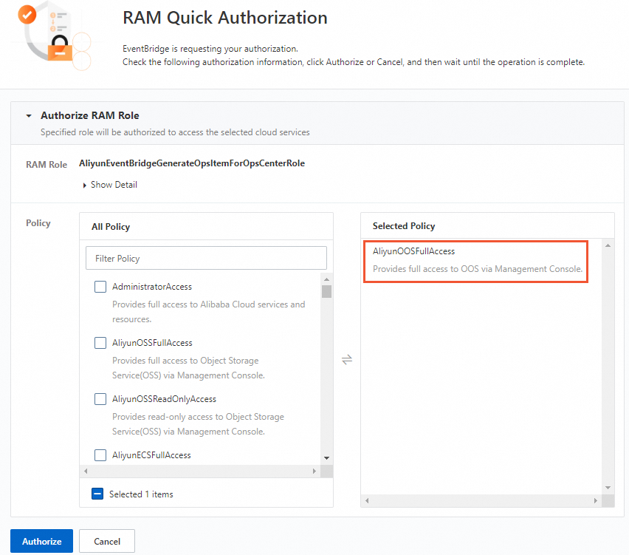
Task: Click the Cancel button
Action: tap(107, 541)
